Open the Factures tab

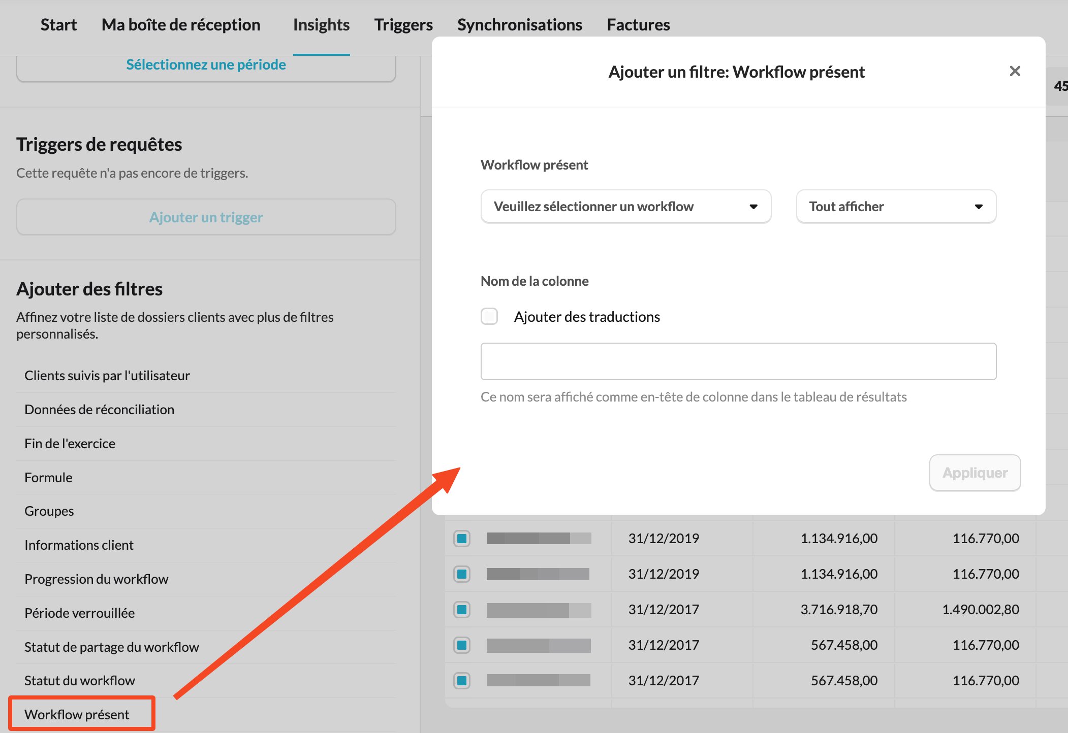tap(638, 25)
